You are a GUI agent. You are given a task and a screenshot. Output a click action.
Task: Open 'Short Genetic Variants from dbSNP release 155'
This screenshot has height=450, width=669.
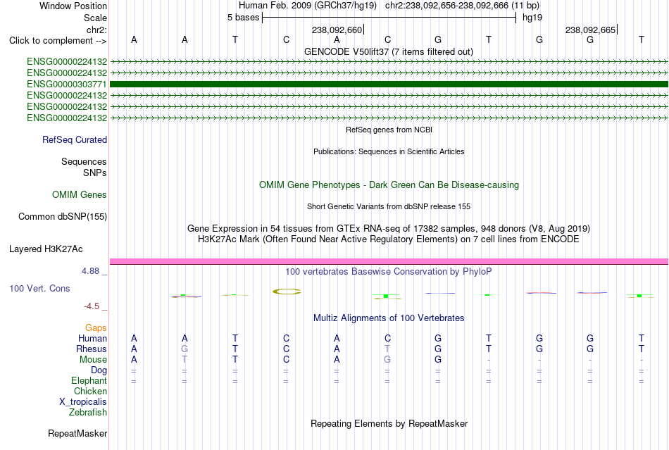click(x=389, y=206)
